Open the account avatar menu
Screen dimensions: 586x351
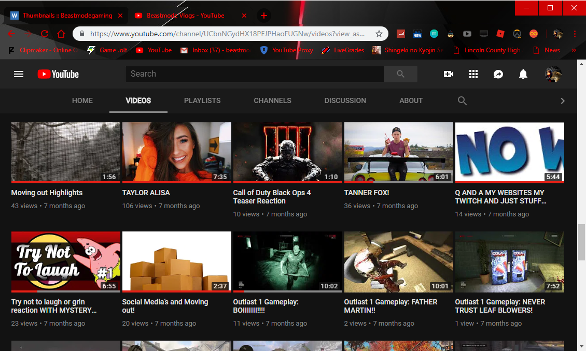(x=553, y=74)
